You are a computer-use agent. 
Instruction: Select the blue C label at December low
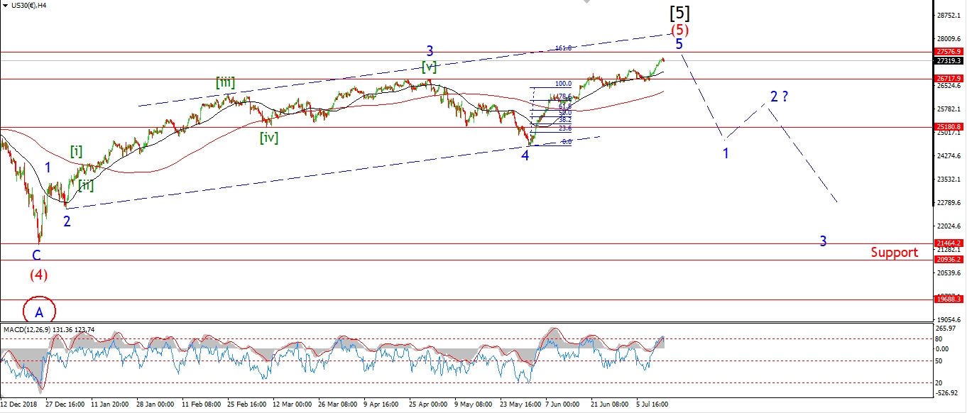[x=36, y=255]
